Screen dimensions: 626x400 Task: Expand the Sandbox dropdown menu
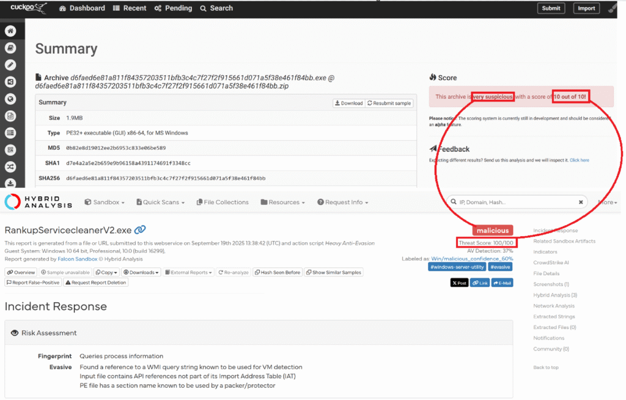point(105,202)
